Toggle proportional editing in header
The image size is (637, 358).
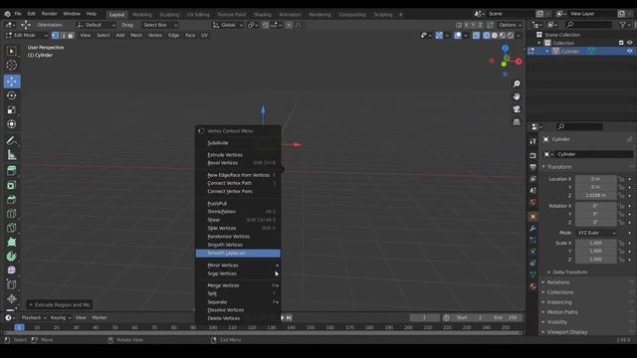tap(289, 25)
